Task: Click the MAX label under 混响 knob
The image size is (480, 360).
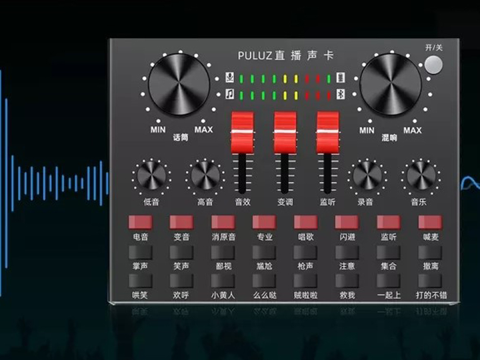Action: click(x=413, y=131)
